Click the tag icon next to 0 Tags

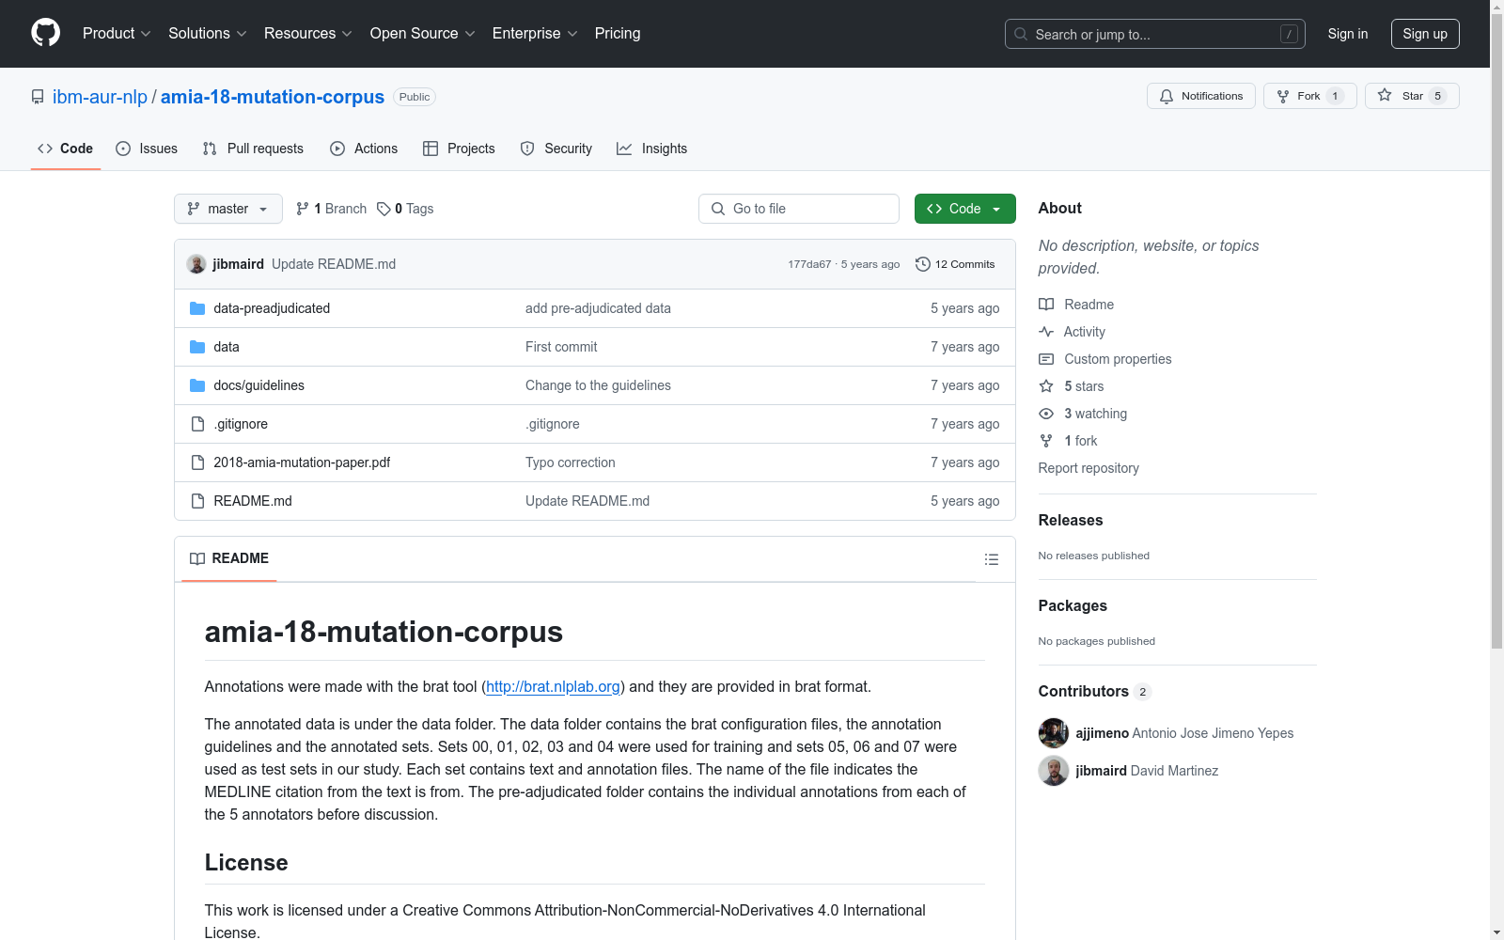click(x=384, y=209)
